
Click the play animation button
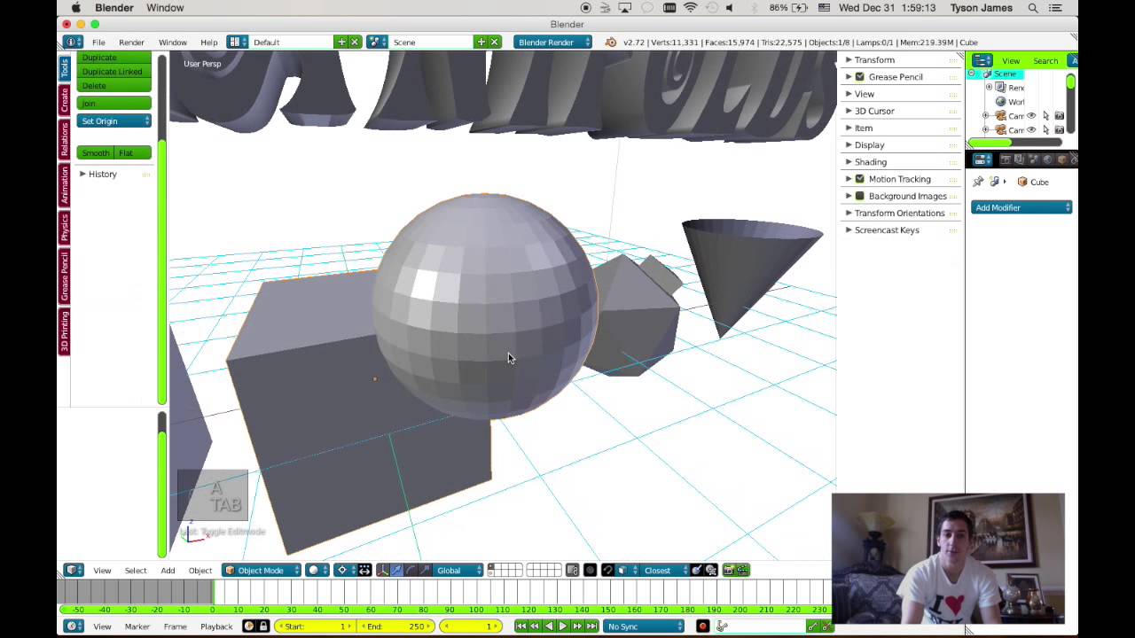pyautogui.click(x=563, y=626)
